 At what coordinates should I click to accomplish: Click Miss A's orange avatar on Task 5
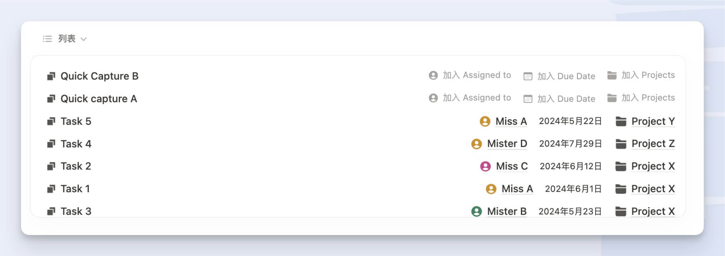(485, 121)
